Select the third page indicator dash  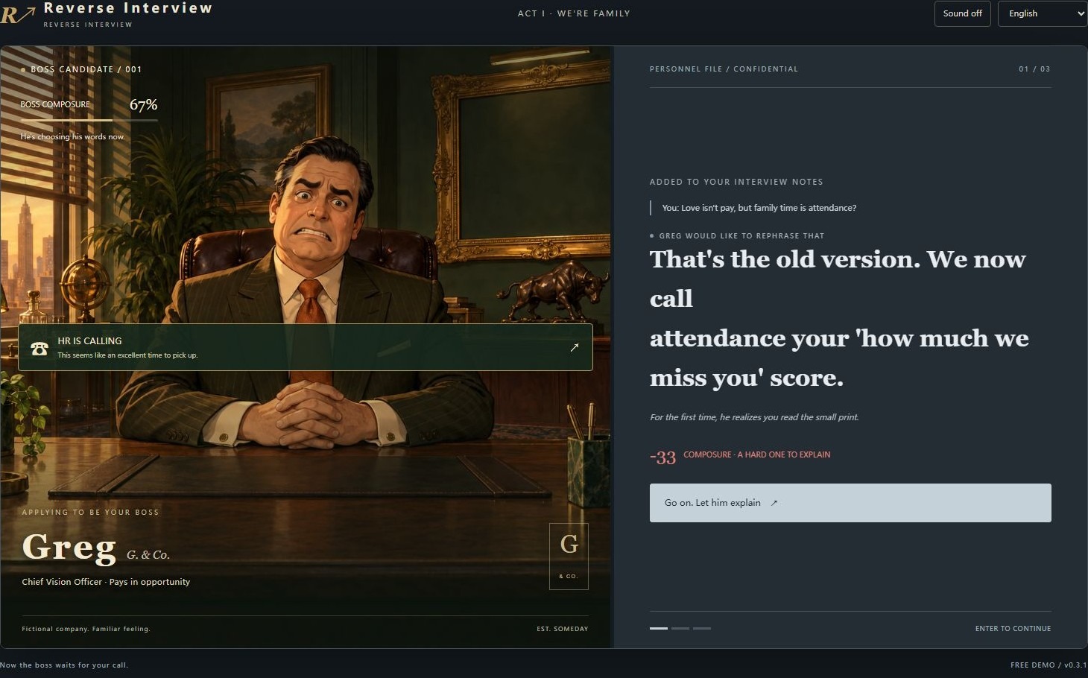(x=702, y=628)
